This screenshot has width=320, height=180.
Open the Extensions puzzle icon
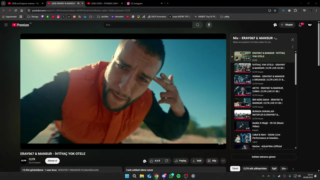click(x=295, y=10)
